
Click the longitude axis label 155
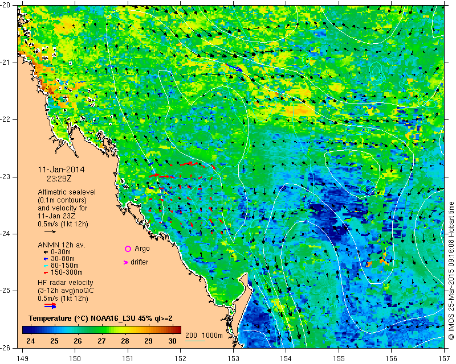[x=339, y=359]
